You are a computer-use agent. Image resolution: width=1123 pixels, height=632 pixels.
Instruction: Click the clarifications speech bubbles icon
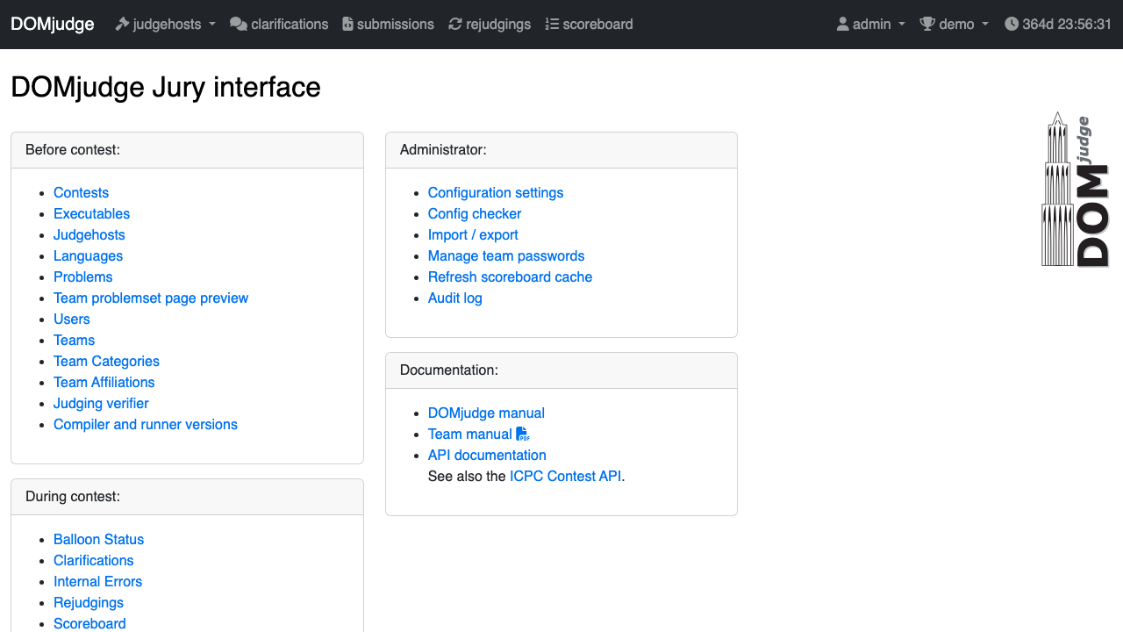(x=239, y=25)
